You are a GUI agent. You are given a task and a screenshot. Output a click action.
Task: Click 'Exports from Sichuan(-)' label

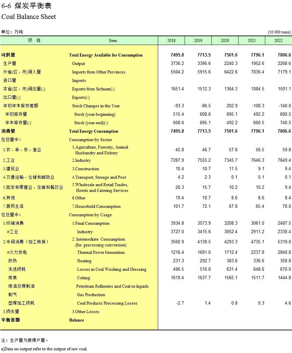click(93, 89)
